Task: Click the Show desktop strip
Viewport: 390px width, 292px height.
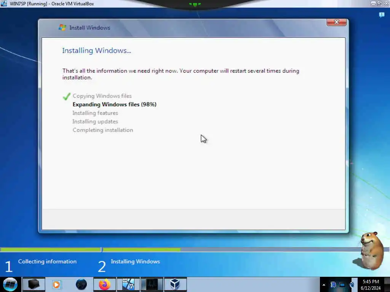Action: point(387,284)
